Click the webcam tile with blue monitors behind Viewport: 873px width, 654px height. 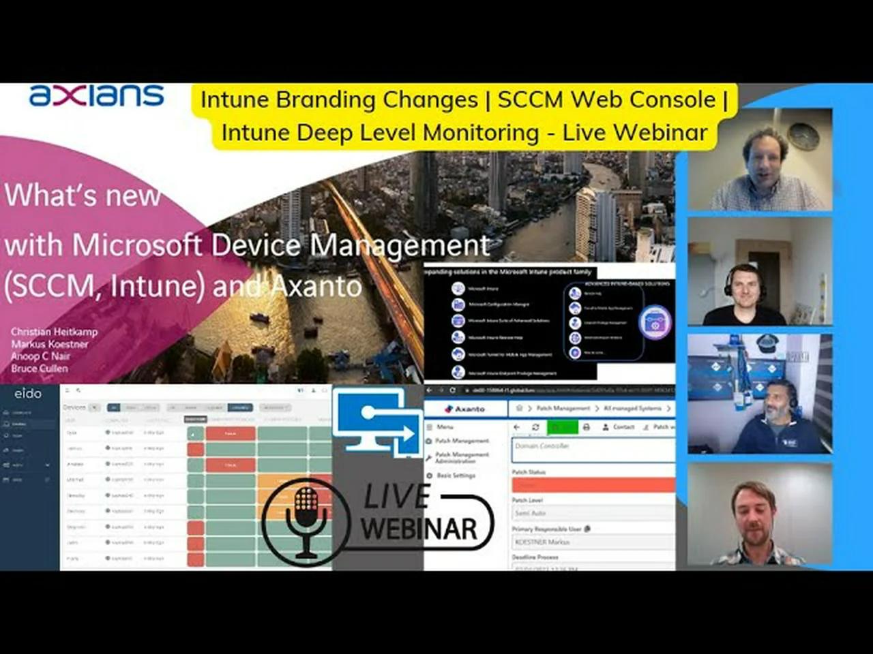760,393
